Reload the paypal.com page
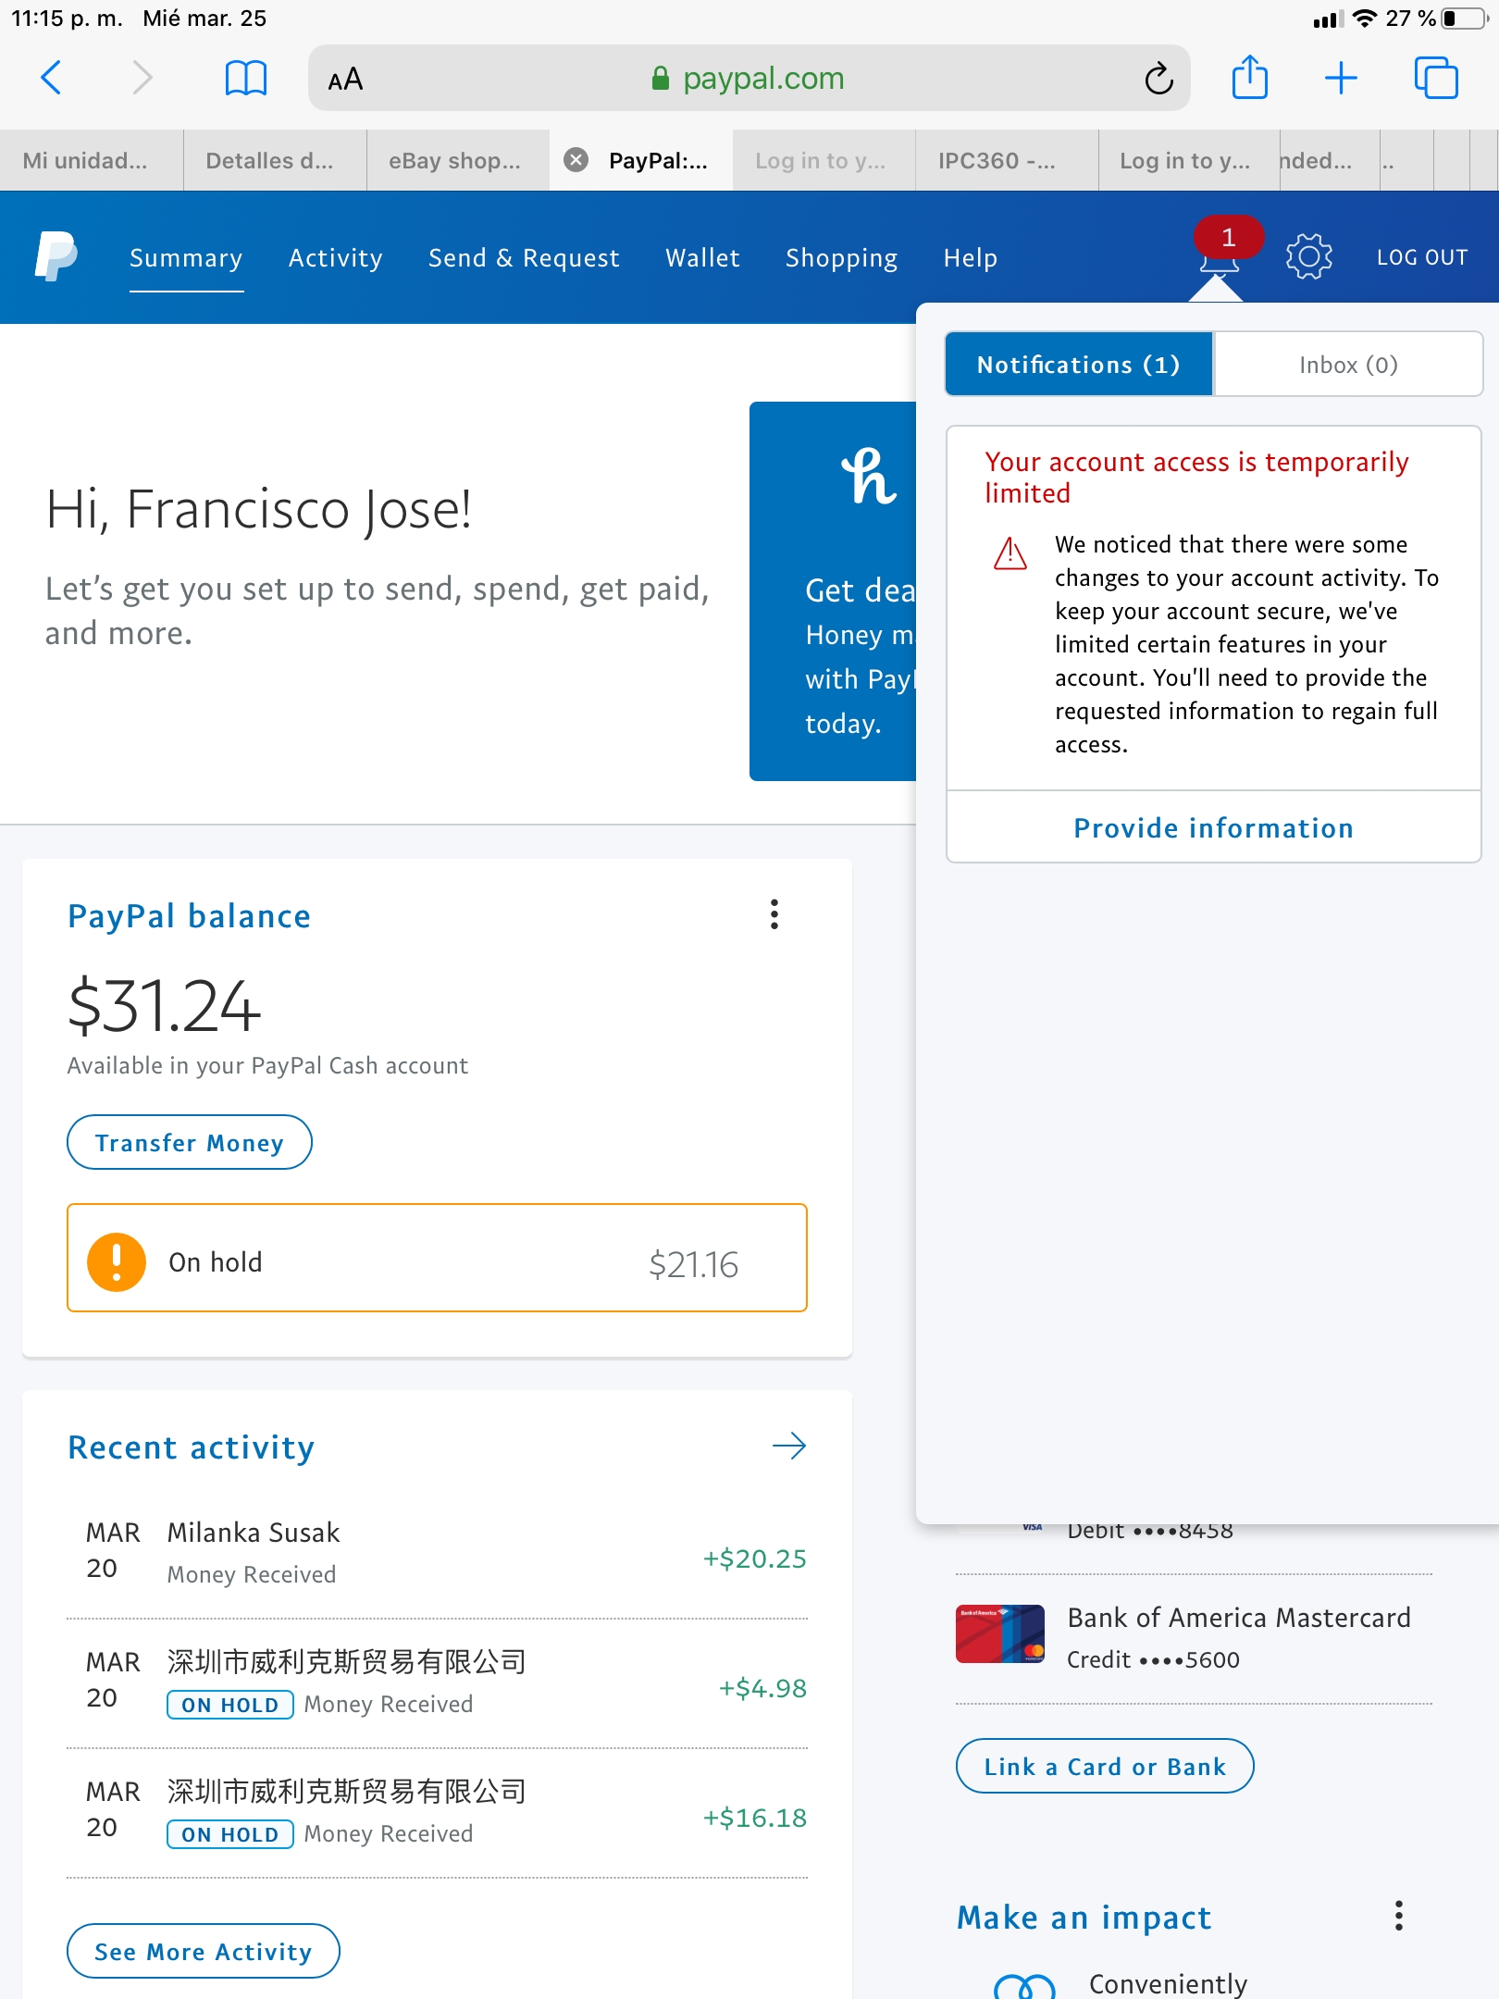The width and height of the screenshot is (1499, 1999). (1158, 79)
